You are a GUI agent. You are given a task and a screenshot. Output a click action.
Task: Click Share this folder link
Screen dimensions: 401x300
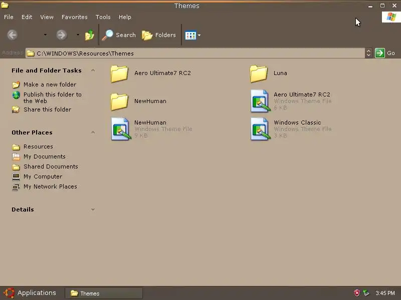[47, 109]
